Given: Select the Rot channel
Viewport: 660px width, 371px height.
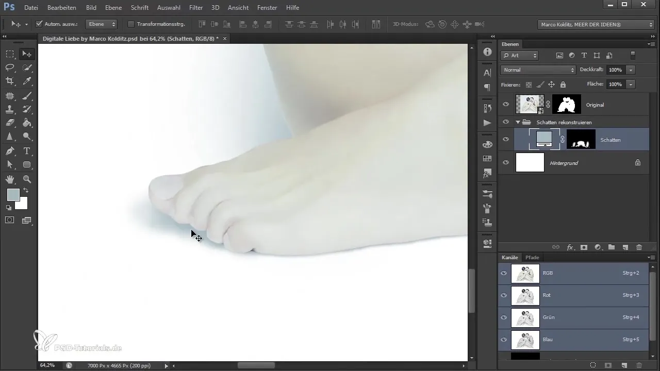Looking at the screenshot, I should coord(548,295).
